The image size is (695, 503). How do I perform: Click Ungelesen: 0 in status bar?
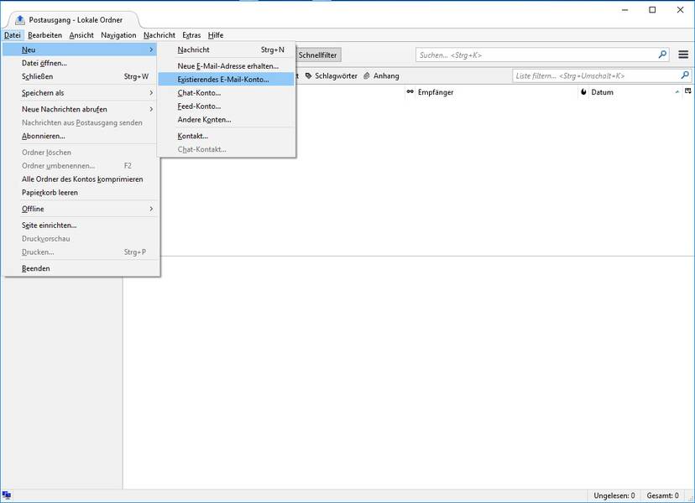pos(614,495)
